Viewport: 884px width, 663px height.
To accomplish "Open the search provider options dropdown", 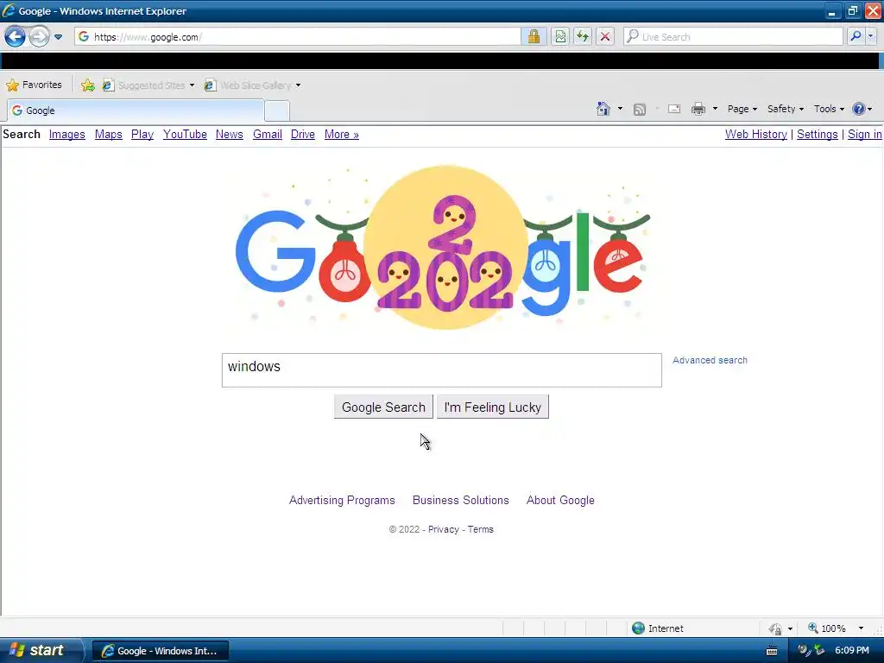I will (x=871, y=36).
